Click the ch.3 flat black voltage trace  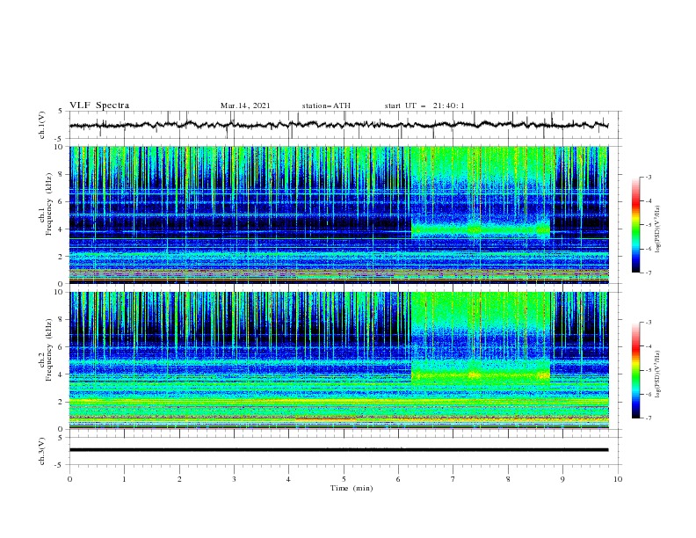[338, 450]
